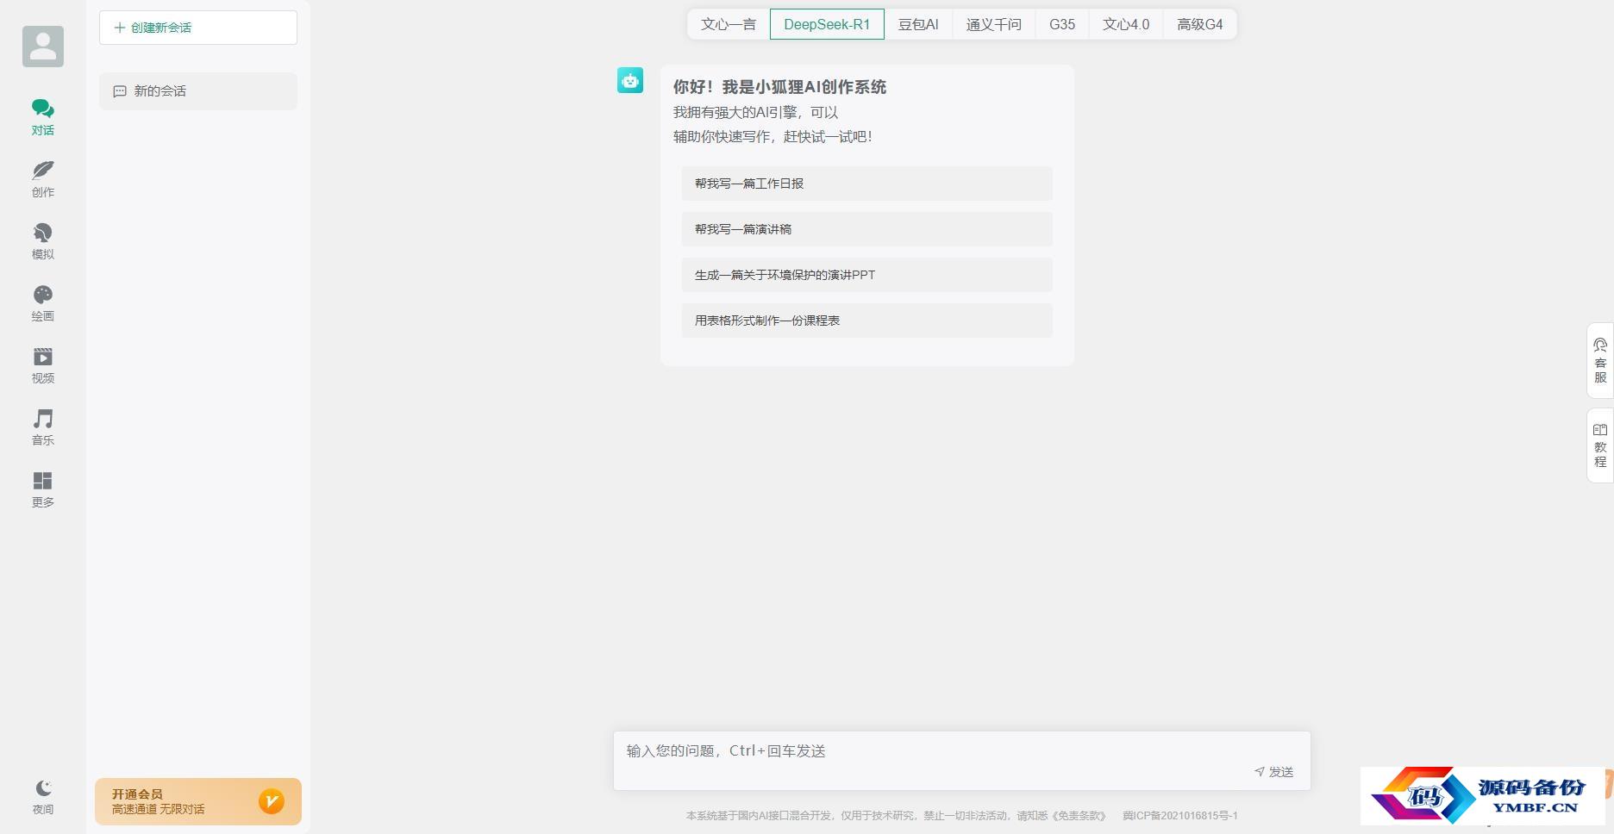Open the 对话 chat section
This screenshot has width=1614, height=834.
[x=43, y=117]
